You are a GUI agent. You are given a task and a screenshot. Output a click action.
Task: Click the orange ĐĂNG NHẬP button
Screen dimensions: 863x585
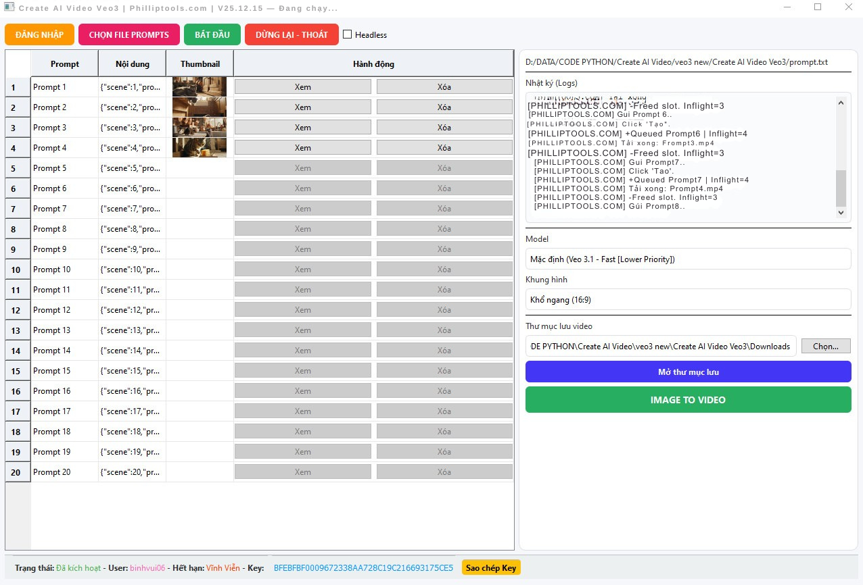39,34
